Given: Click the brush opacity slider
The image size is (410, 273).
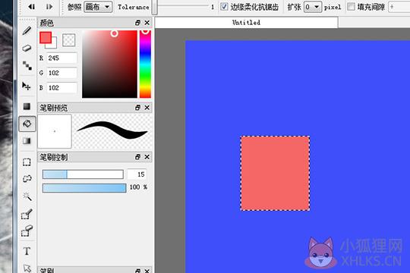Looking at the screenshot, I should [x=84, y=188].
